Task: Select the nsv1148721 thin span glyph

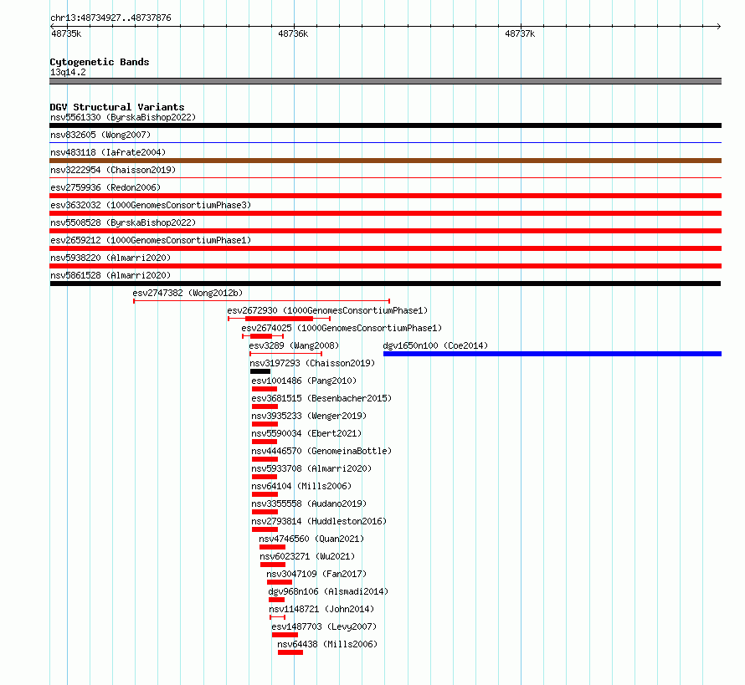Action: tap(277, 617)
